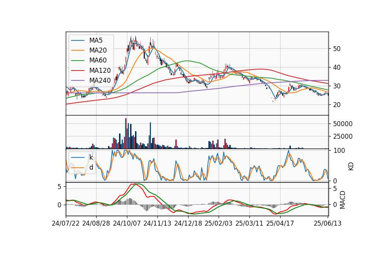Viewport: 365px width, 263px height.
Task: Click the 'd' legend label in KD panel
Action: [x=91, y=167]
